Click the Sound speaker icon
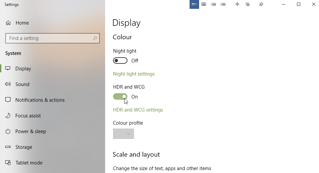 click(8, 84)
